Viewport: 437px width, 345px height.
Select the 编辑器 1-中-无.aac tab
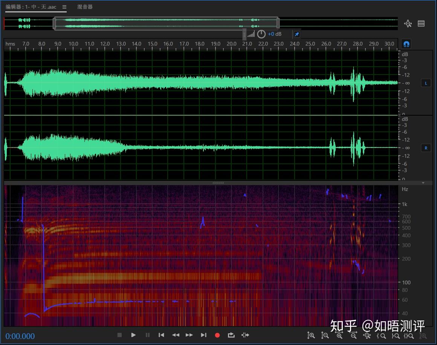[x=31, y=7]
